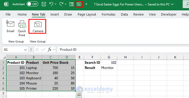Viewport: 189px width, 98px height.
Task: Open the Data tab
Action: [124, 15]
